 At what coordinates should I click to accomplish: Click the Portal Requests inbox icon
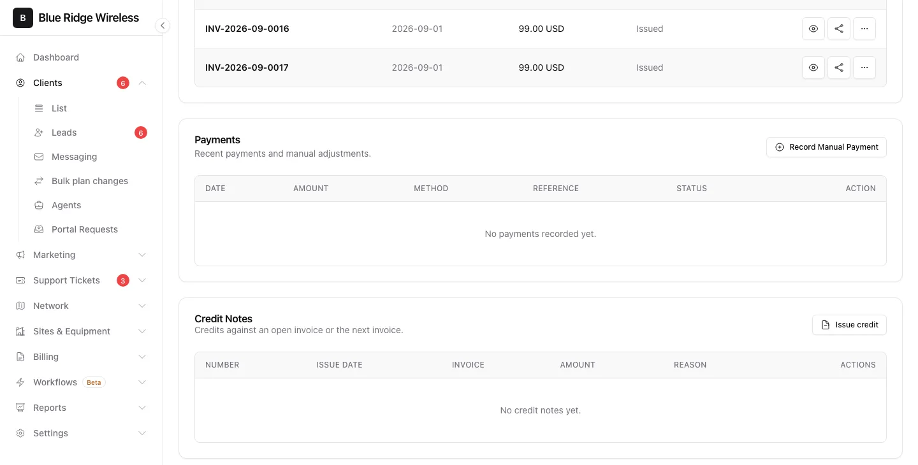pyautogui.click(x=39, y=229)
